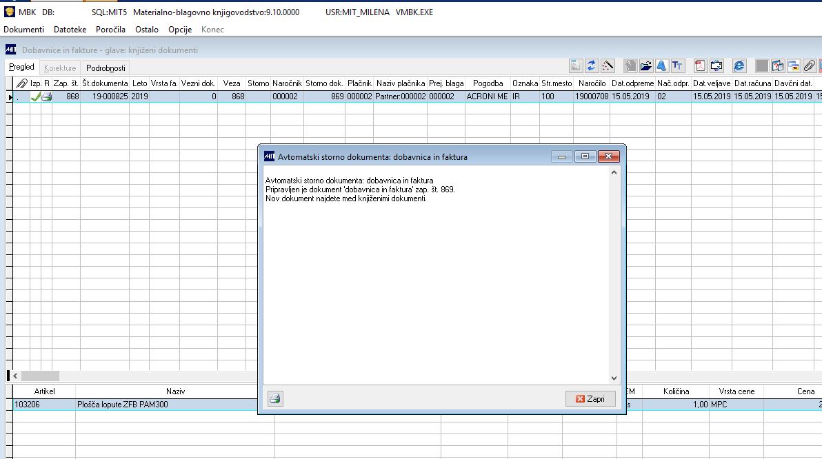
Task: Click the grid horizontal scrollbar left arrow
Action: (15, 376)
